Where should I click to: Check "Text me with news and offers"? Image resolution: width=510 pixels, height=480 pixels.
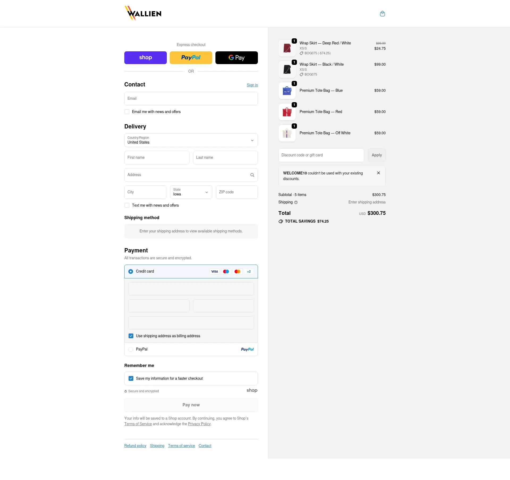click(127, 205)
